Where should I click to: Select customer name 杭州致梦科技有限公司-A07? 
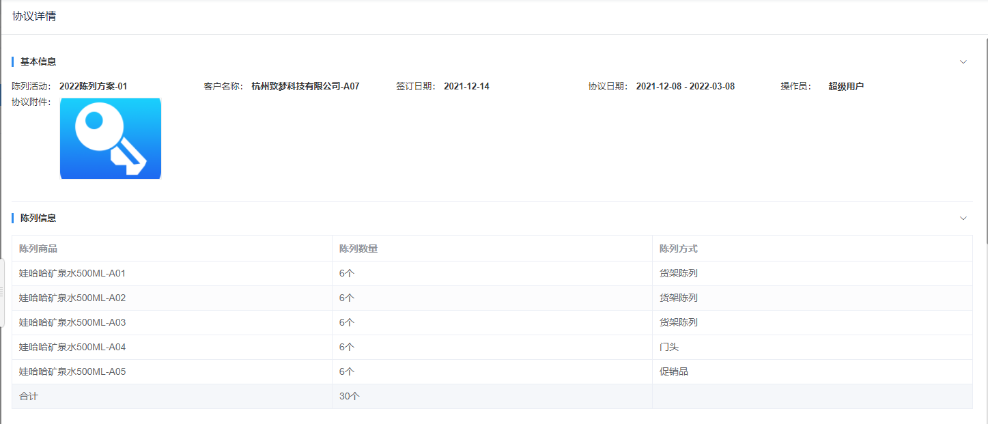[305, 87]
